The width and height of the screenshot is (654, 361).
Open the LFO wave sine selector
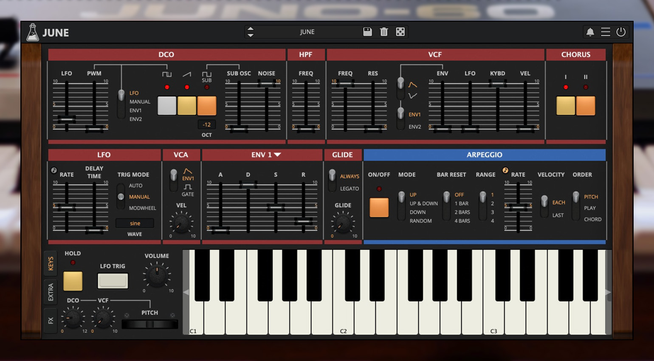pos(135,223)
